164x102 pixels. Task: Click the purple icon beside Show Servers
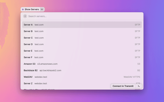(x=23, y=9)
